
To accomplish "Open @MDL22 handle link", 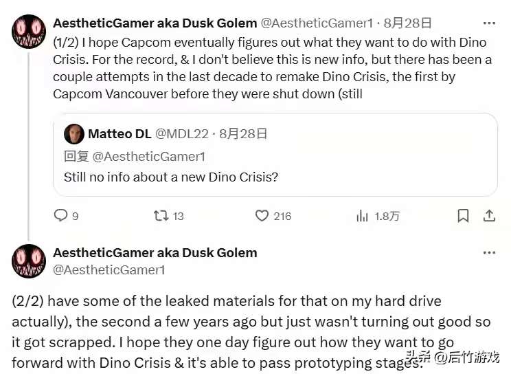I will [181, 134].
